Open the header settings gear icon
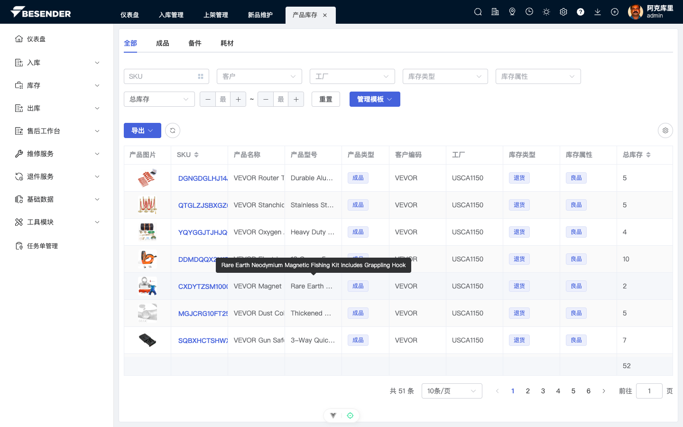 pyautogui.click(x=563, y=12)
